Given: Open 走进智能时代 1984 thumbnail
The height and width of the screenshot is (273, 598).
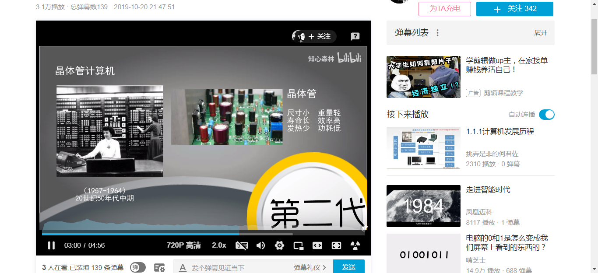Looking at the screenshot, I should pos(423,206).
